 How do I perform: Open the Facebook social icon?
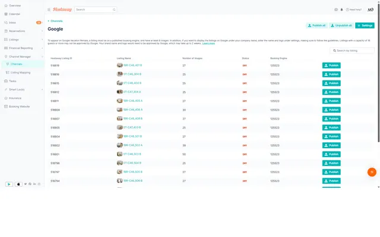30,184
